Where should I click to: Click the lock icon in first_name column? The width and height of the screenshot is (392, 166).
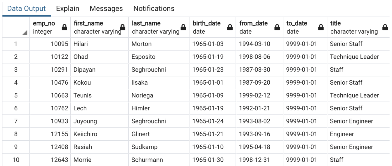(123, 27)
